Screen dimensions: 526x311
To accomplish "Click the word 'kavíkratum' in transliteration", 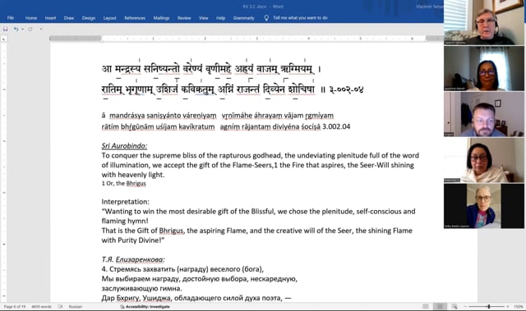I will click(x=196, y=126).
